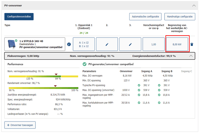Click the pencil edit icon under column 2
This screenshot has height=133, width=200.
pos(107,44)
